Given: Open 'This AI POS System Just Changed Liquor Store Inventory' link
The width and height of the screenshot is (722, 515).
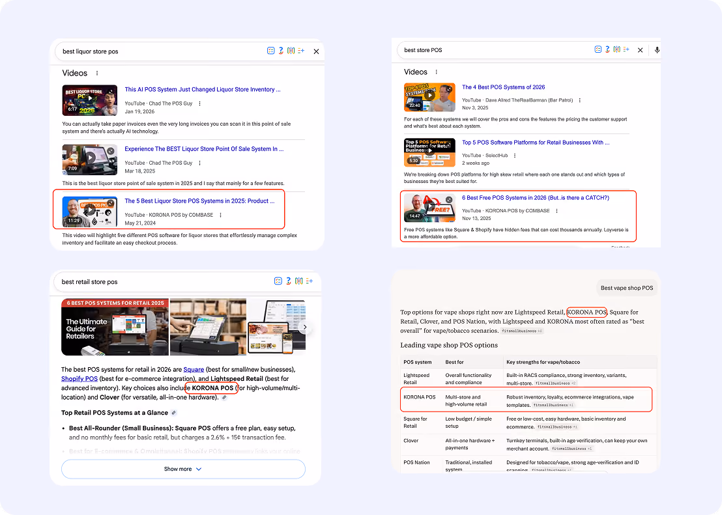Looking at the screenshot, I should (203, 90).
